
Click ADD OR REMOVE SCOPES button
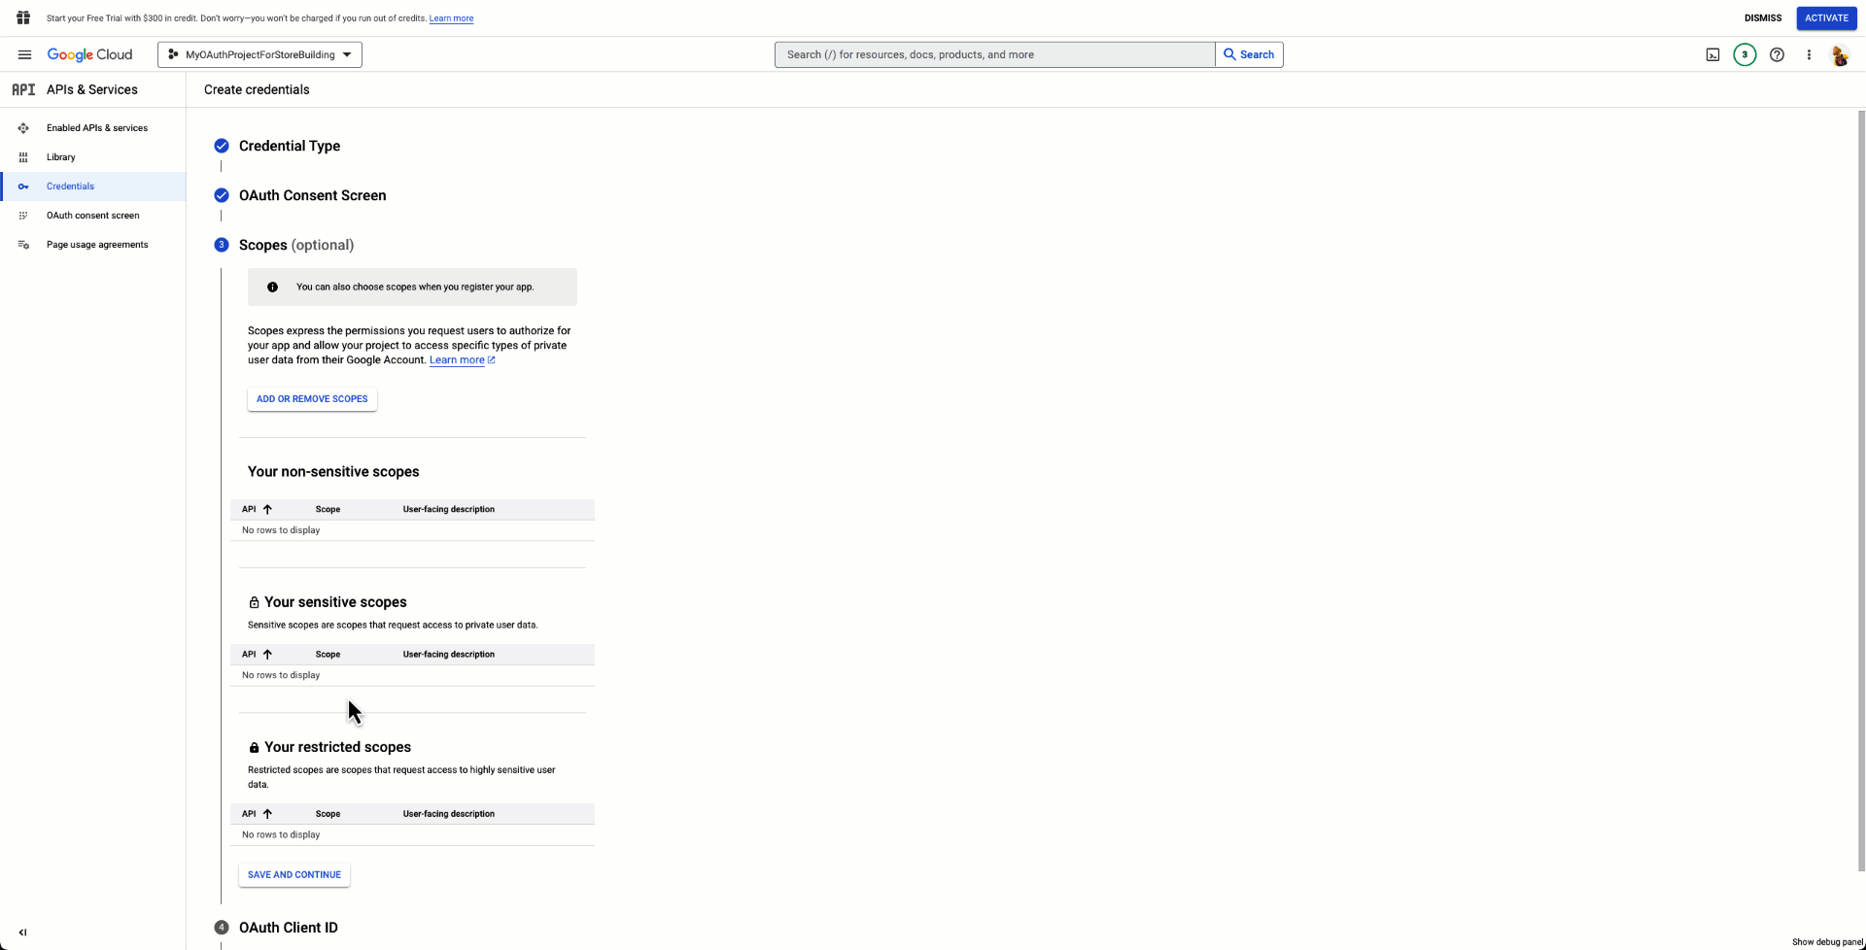tap(311, 398)
